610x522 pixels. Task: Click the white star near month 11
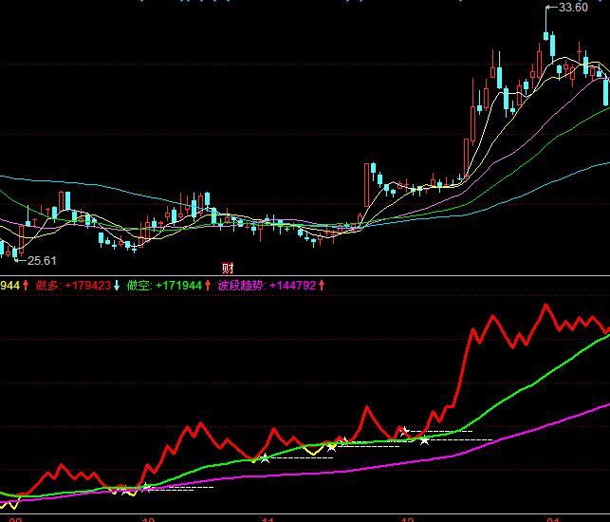pos(265,457)
